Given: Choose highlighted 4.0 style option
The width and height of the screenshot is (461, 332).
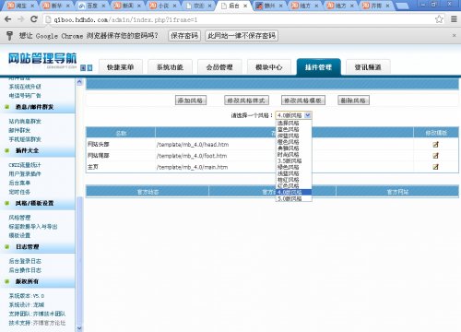Looking at the screenshot, I should [x=294, y=192].
